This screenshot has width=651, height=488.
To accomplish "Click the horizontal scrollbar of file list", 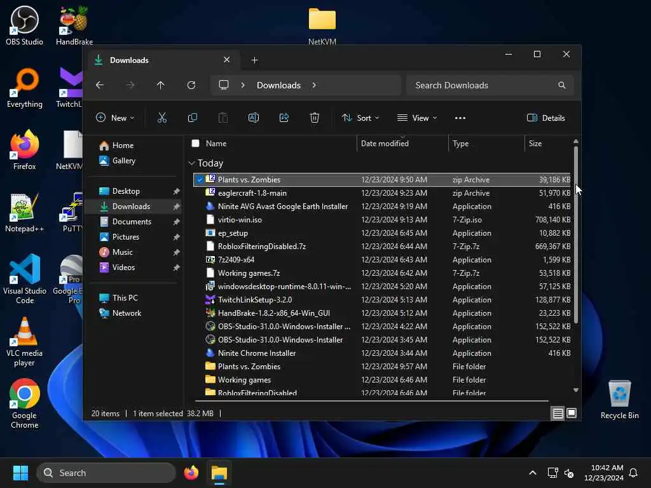I will 371,401.
